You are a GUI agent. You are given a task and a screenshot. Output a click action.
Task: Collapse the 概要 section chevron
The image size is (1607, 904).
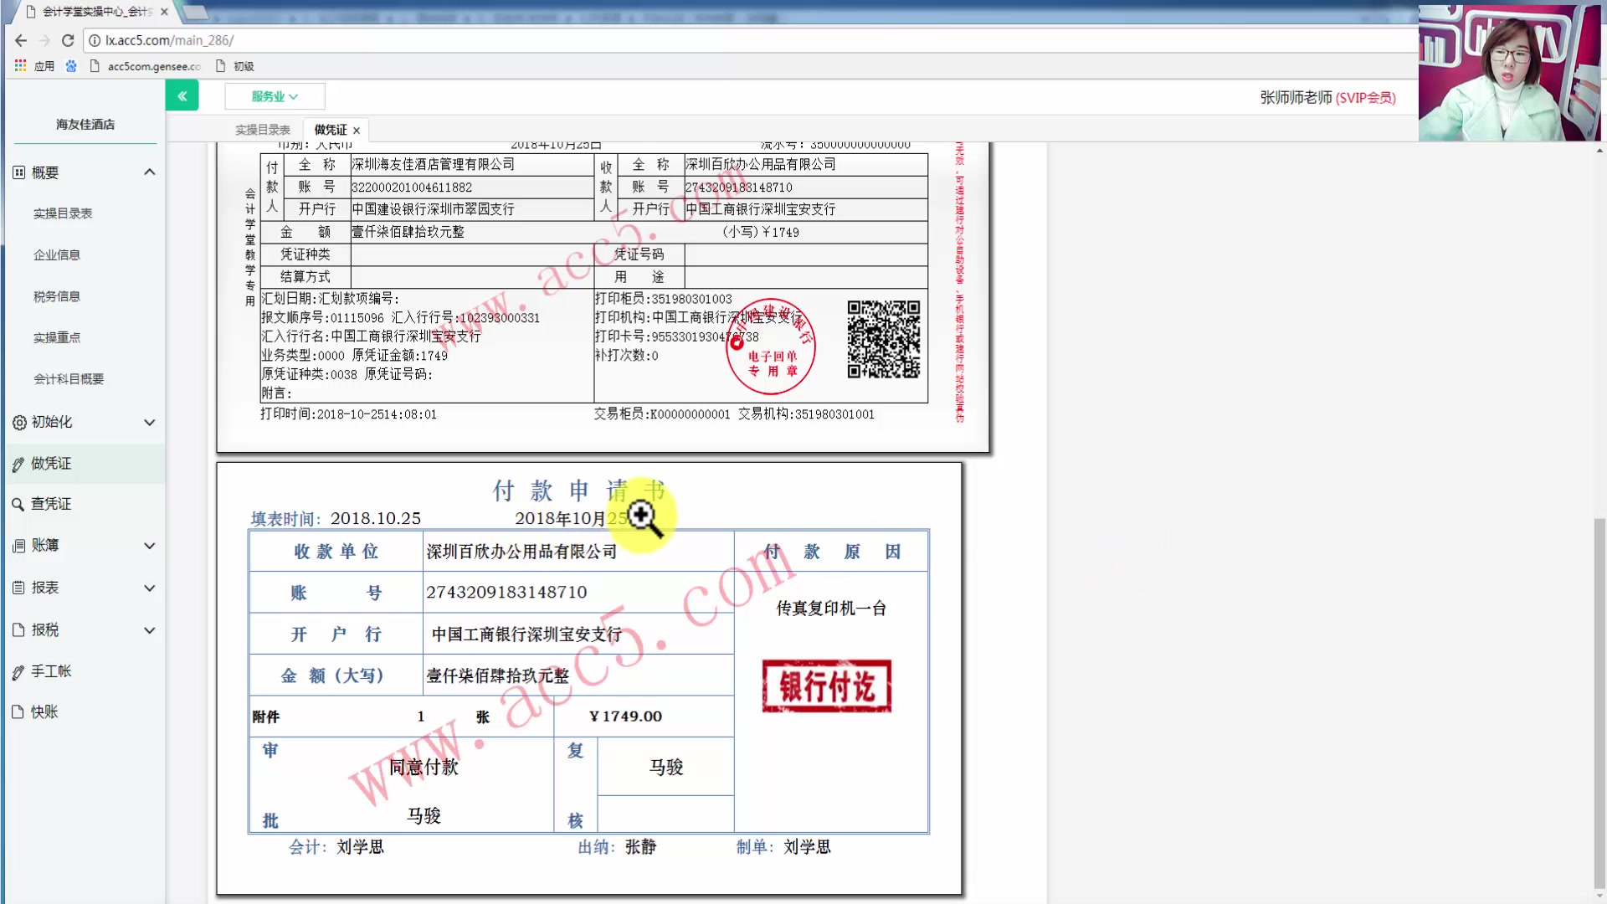(x=150, y=172)
